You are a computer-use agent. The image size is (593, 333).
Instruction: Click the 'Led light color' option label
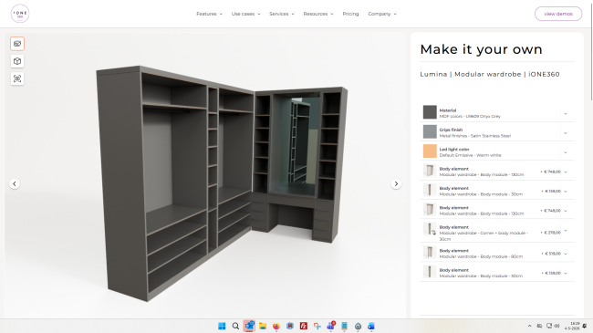click(x=454, y=150)
